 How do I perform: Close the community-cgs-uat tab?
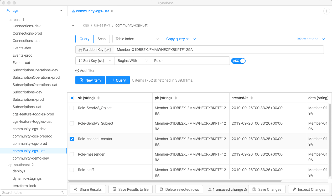pyautogui.click(x=112, y=11)
